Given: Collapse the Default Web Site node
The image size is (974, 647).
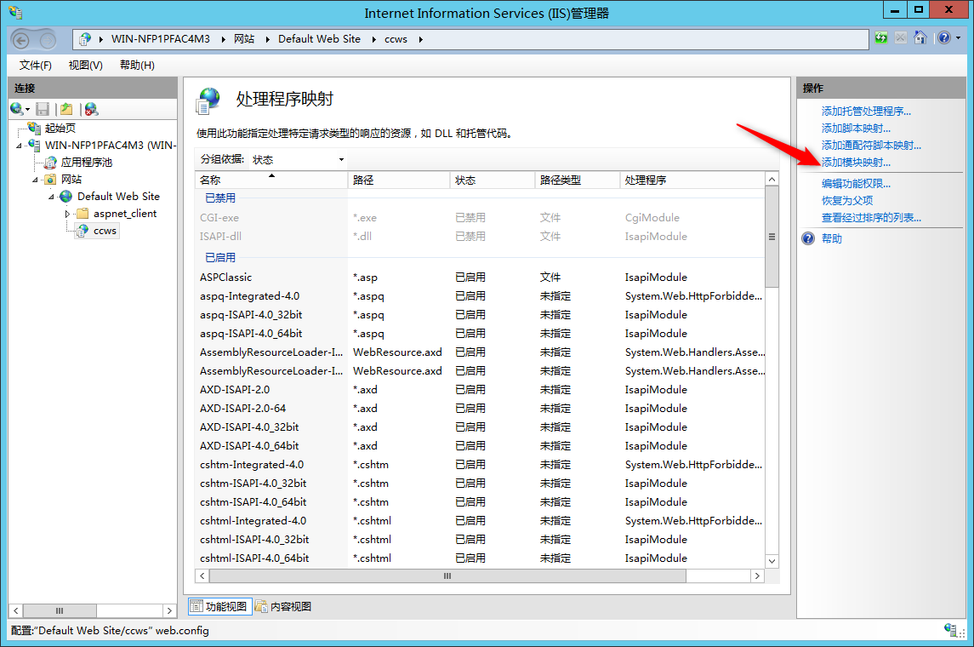Looking at the screenshot, I should pyautogui.click(x=52, y=197).
